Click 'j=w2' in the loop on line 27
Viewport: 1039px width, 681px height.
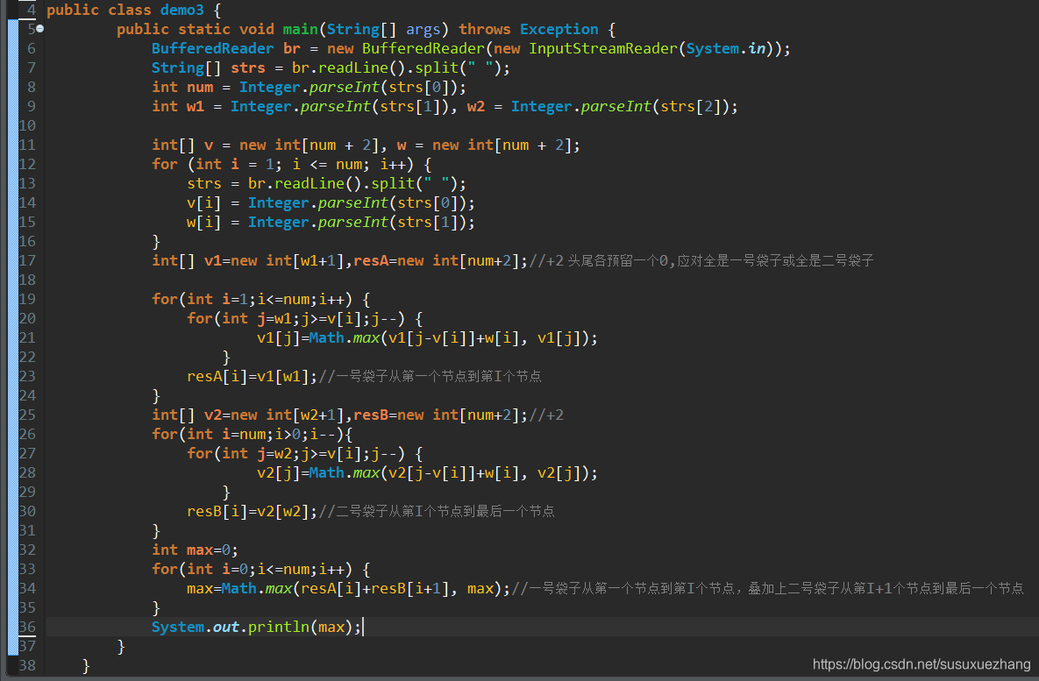point(274,454)
